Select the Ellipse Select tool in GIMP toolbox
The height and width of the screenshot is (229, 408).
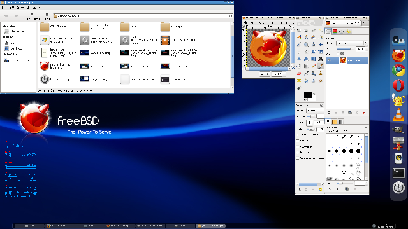[306, 31]
